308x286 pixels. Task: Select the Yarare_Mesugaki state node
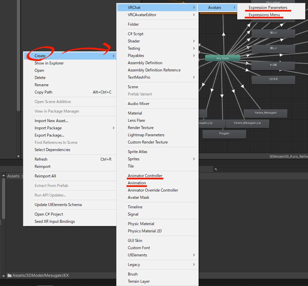coord(265,113)
